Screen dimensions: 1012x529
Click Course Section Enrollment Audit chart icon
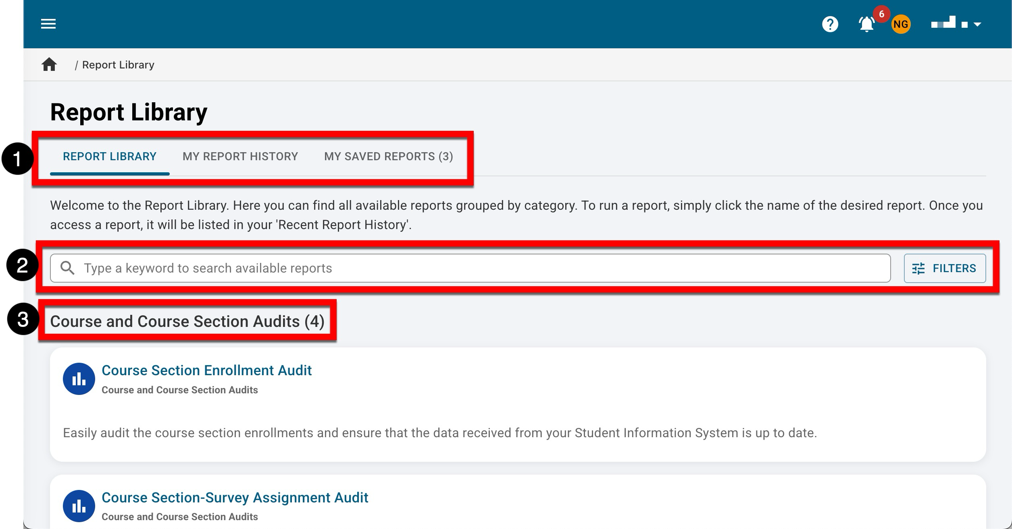click(79, 379)
